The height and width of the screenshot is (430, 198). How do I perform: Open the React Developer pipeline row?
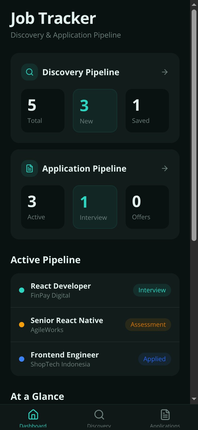(x=95, y=290)
